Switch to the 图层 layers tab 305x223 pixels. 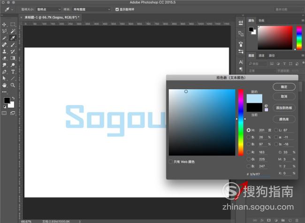tap(252, 55)
